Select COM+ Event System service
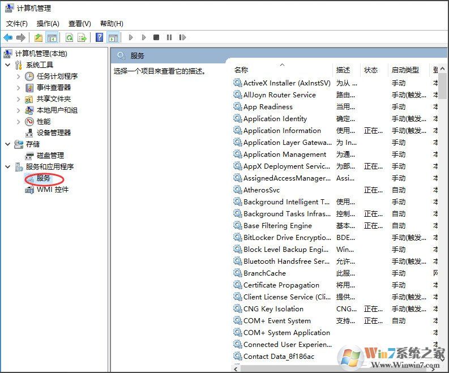This screenshot has height=373, width=449. click(277, 320)
